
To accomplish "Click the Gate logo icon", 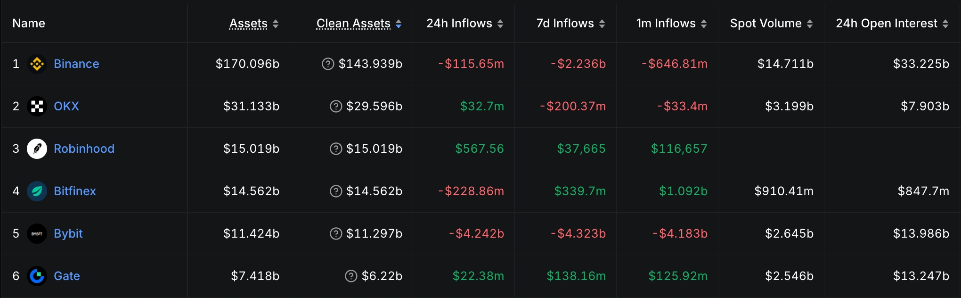I will [x=37, y=276].
